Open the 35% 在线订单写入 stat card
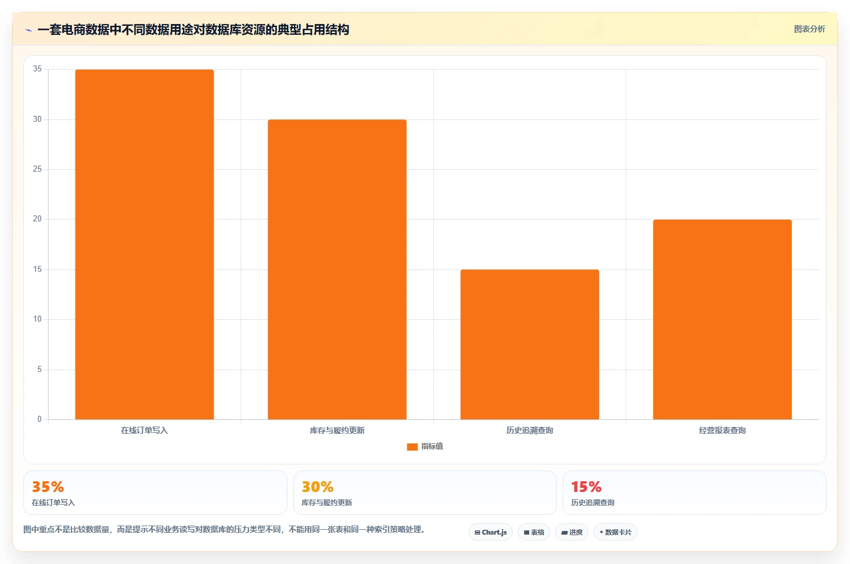Screen dimensions: 850x564 (x=155, y=493)
